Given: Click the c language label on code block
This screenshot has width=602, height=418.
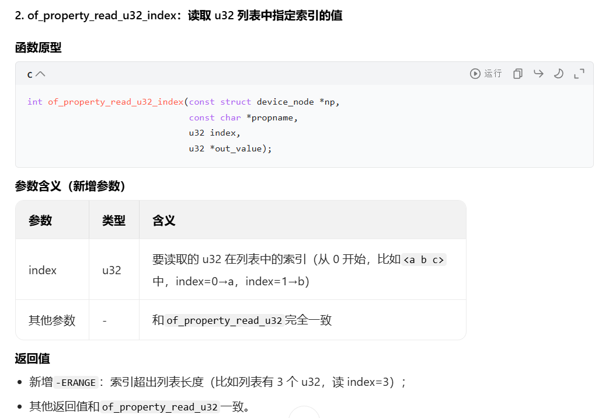Looking at the screenshot, I should click(x=29, y=73).
